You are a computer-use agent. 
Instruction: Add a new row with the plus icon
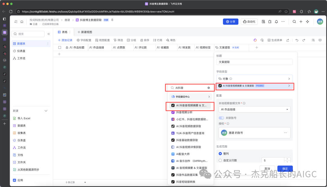(59, 54)
